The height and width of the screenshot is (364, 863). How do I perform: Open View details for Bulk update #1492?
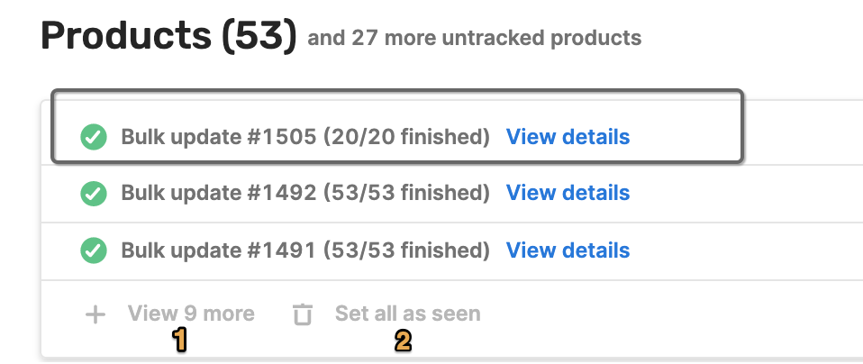[x=568, y=193]
